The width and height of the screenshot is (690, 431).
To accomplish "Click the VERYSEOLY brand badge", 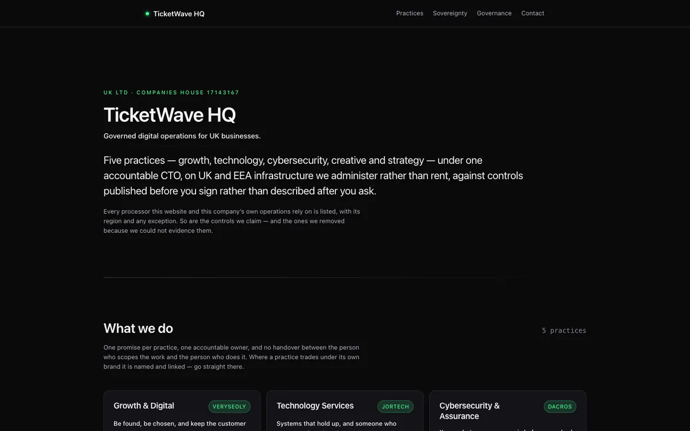I will 229,406.
